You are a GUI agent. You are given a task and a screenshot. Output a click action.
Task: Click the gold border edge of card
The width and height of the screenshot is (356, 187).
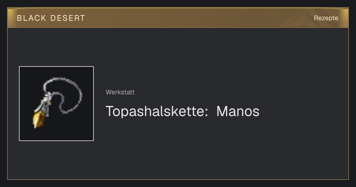(178, 179)
